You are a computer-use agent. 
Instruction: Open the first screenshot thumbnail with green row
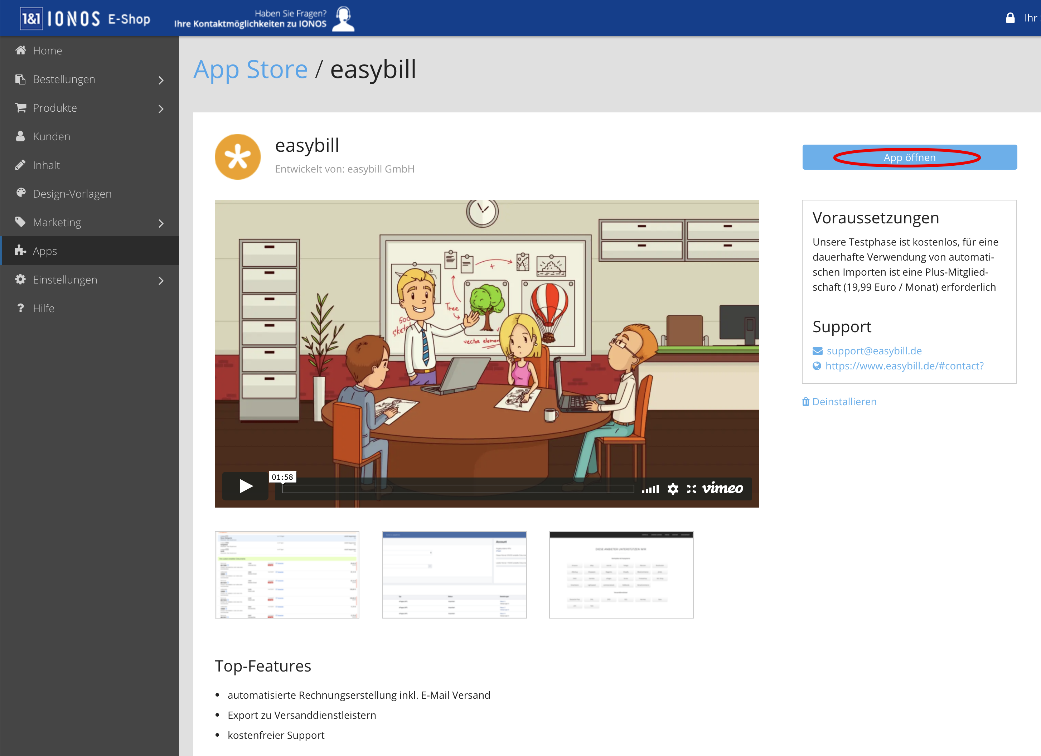point(287,575)
